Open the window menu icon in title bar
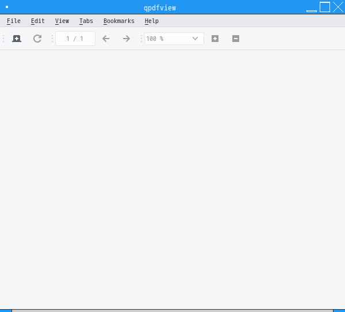The width and height of the screenshot is (345, 312). point(7,7)
